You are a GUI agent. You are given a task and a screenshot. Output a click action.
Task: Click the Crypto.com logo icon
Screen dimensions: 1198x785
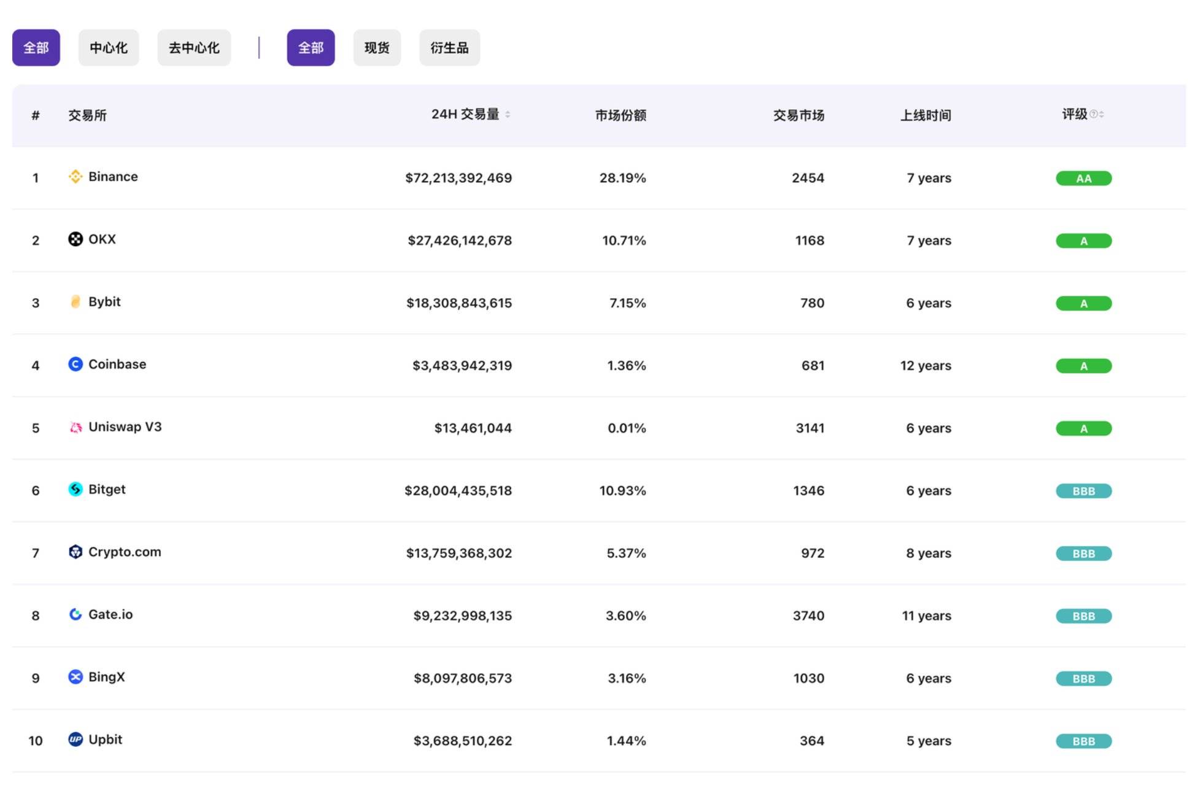[x=75, y=552]
